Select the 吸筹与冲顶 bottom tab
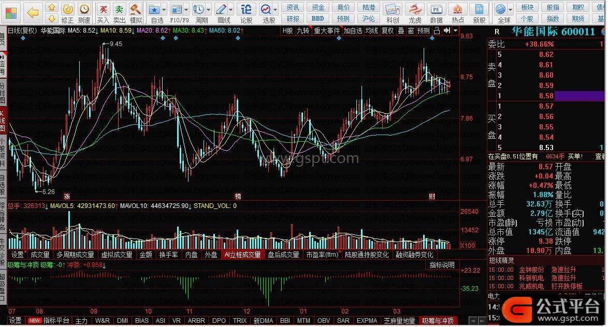Image resolution: width=608 pixels, height=327 pixels. tap(438, 321)
